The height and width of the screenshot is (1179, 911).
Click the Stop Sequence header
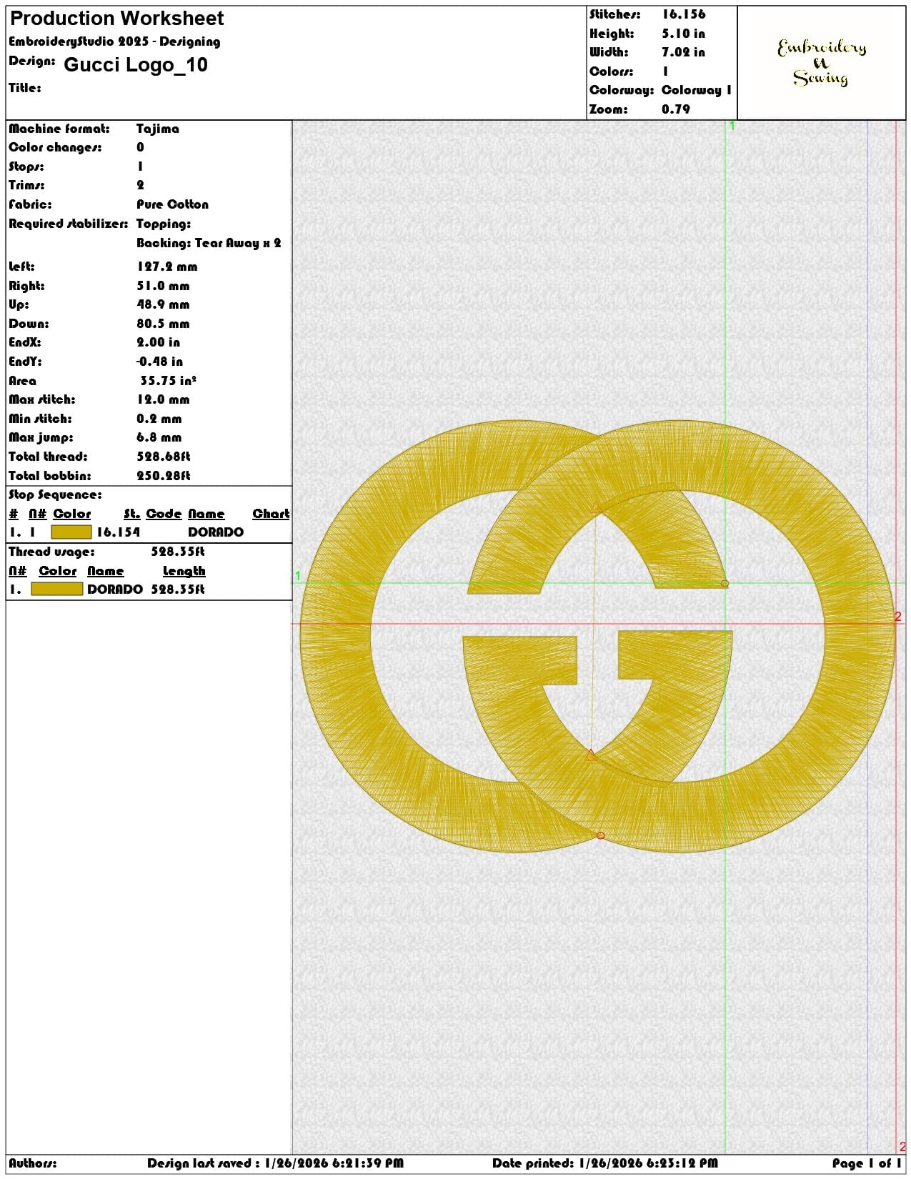[55, 494]
